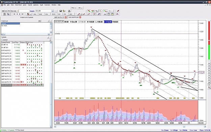Click the BOL indicator button

pos(47,14)
